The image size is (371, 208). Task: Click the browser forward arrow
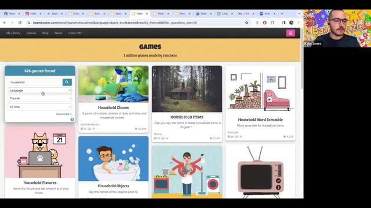12,23
